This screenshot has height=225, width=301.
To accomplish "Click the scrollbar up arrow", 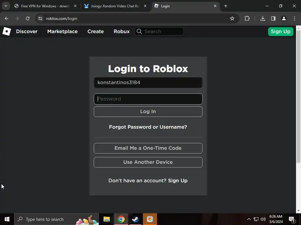I will coord(299,28).
